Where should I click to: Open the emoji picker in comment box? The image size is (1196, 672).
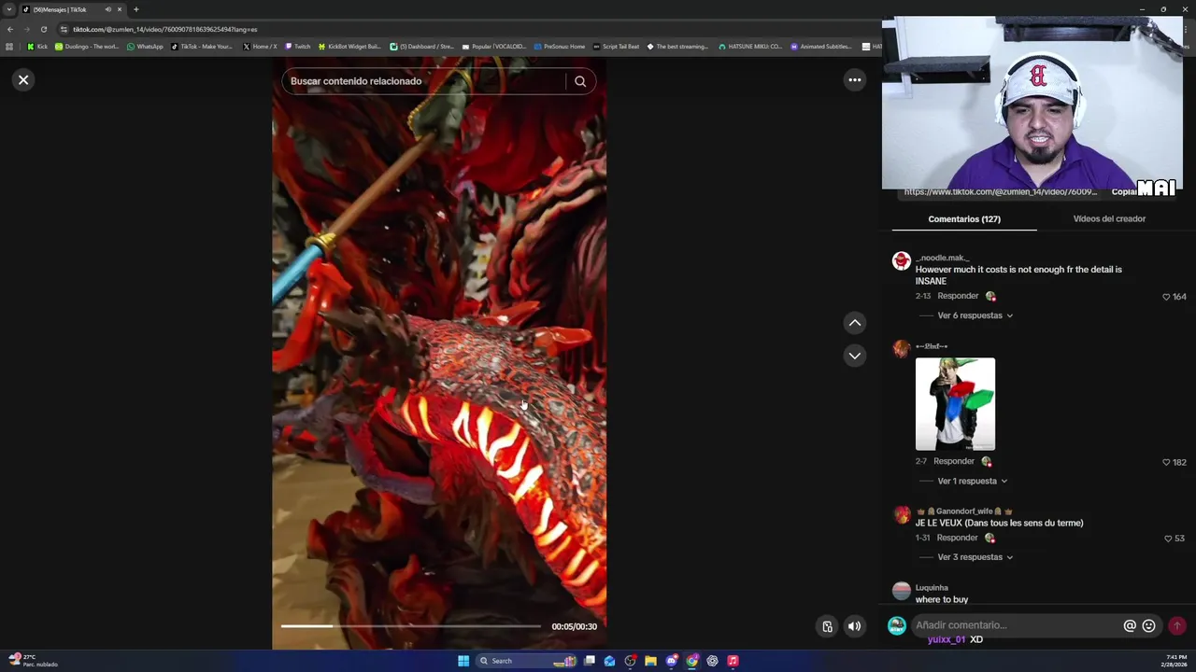[x=1149, y=626]
